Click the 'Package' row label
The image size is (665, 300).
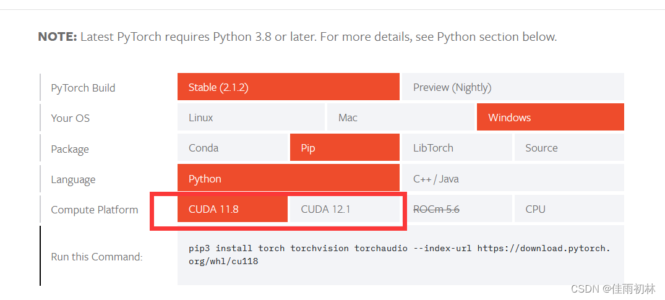[70, 149]
